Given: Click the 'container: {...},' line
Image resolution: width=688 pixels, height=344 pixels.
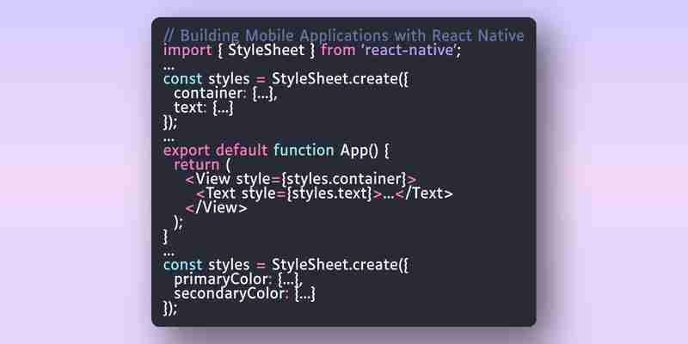Looking at the screenshot, I should point(225,94).
